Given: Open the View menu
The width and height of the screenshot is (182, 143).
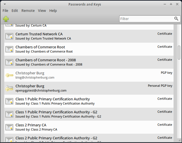Looking at the screenshot, I should pos(42,10).
